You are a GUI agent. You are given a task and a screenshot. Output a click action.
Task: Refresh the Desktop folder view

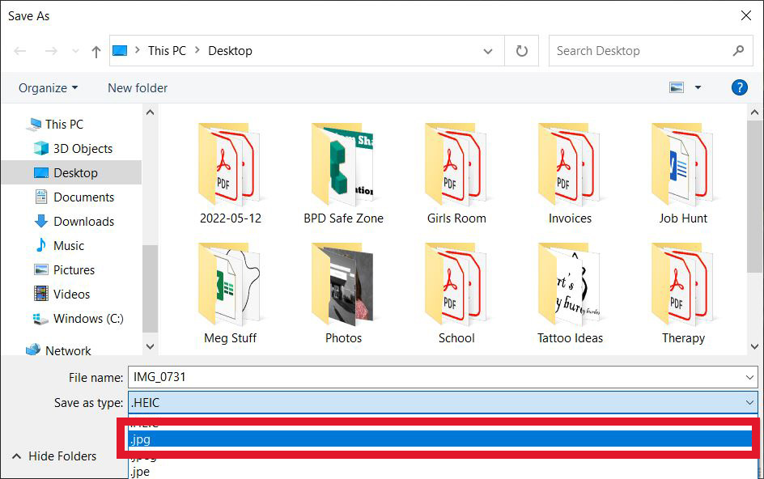[x=521, y=50]
